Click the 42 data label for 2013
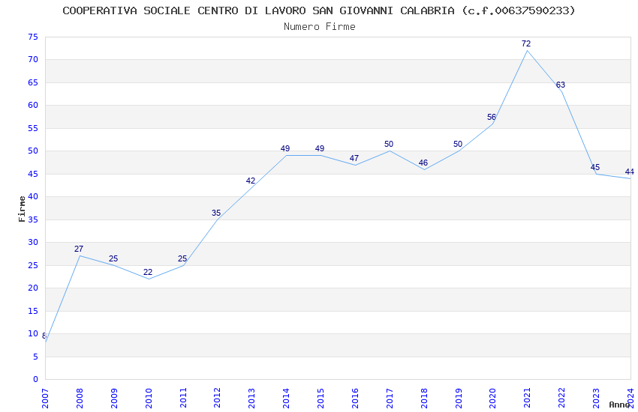Image resolution: width=638 pixels, height=412 pixels. point(251,181)
